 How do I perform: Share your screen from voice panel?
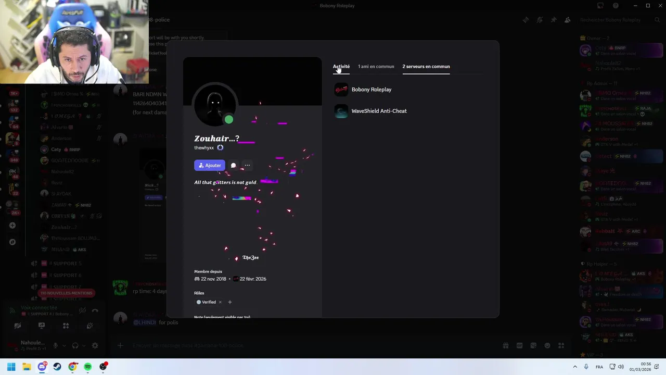click(x=42, y=326)
